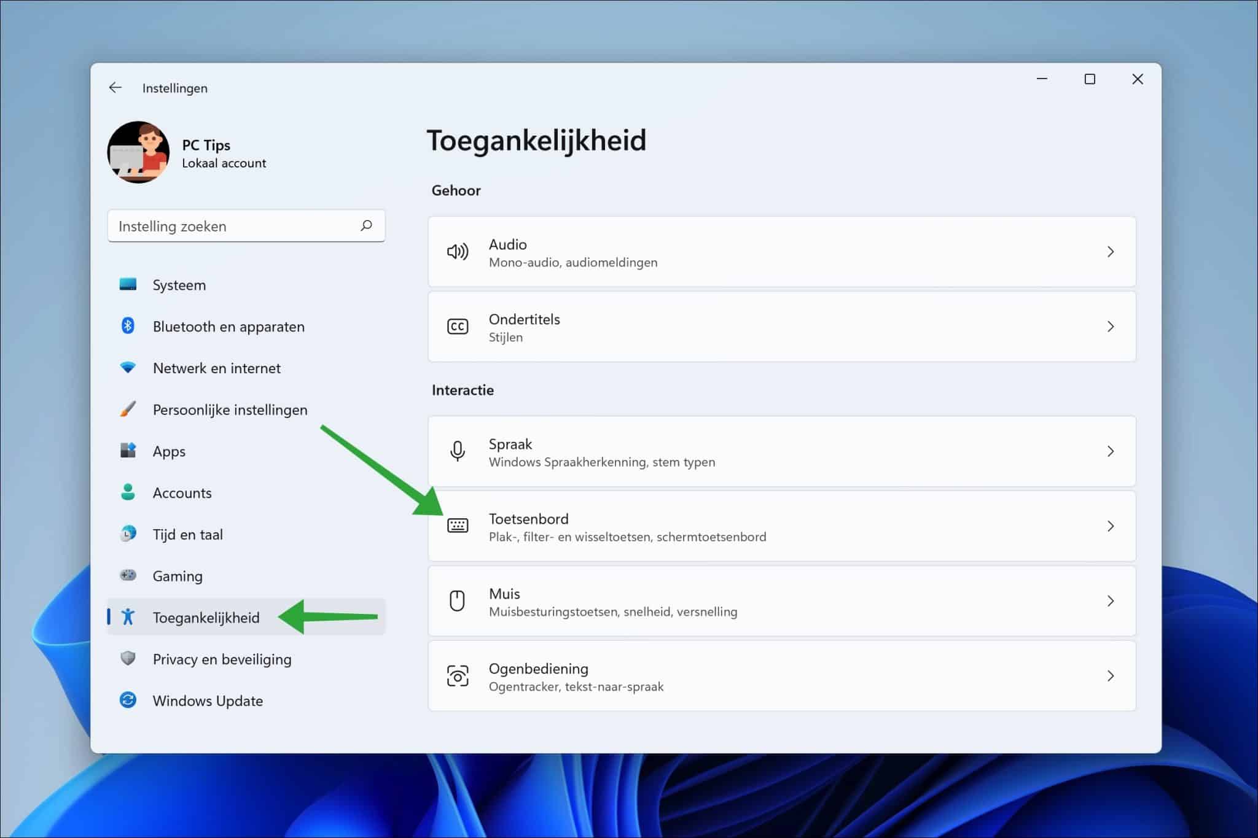Click the accessibility person icon beside Toegankelijkheid
Screen dimensions: 1258x838
click(x=129, y=618)
